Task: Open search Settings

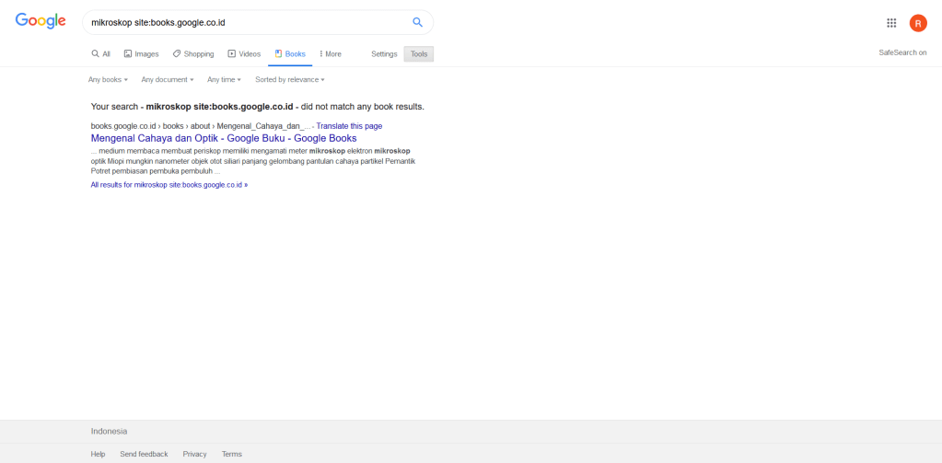Action: (x=384, y=54)
